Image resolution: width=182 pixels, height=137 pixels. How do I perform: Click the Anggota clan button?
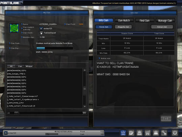coord(123,27)
